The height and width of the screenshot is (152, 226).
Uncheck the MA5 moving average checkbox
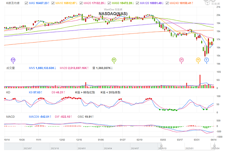point(26,3)
